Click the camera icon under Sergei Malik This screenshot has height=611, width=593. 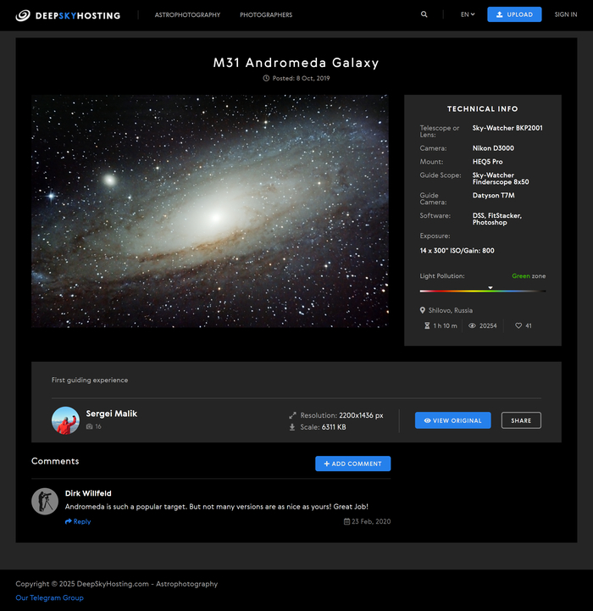point(89,427)
